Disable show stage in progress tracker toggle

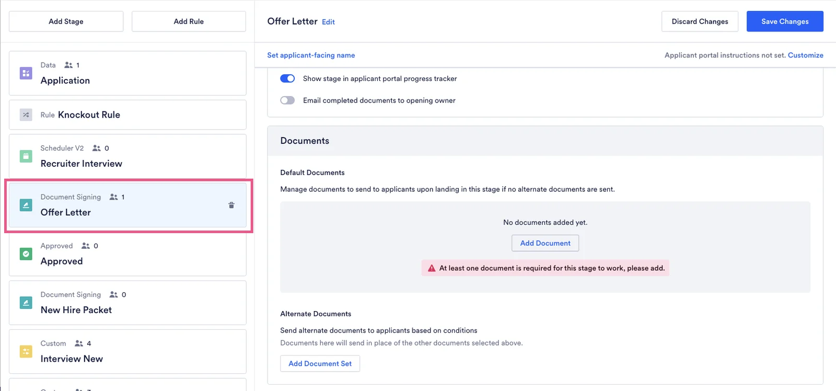coord(287,78)
